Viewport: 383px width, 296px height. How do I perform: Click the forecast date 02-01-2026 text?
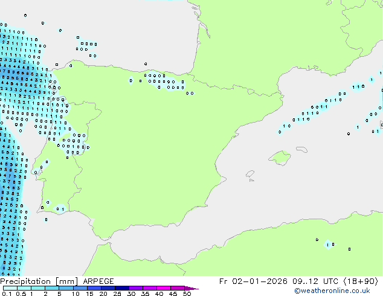tap(260, 282)
